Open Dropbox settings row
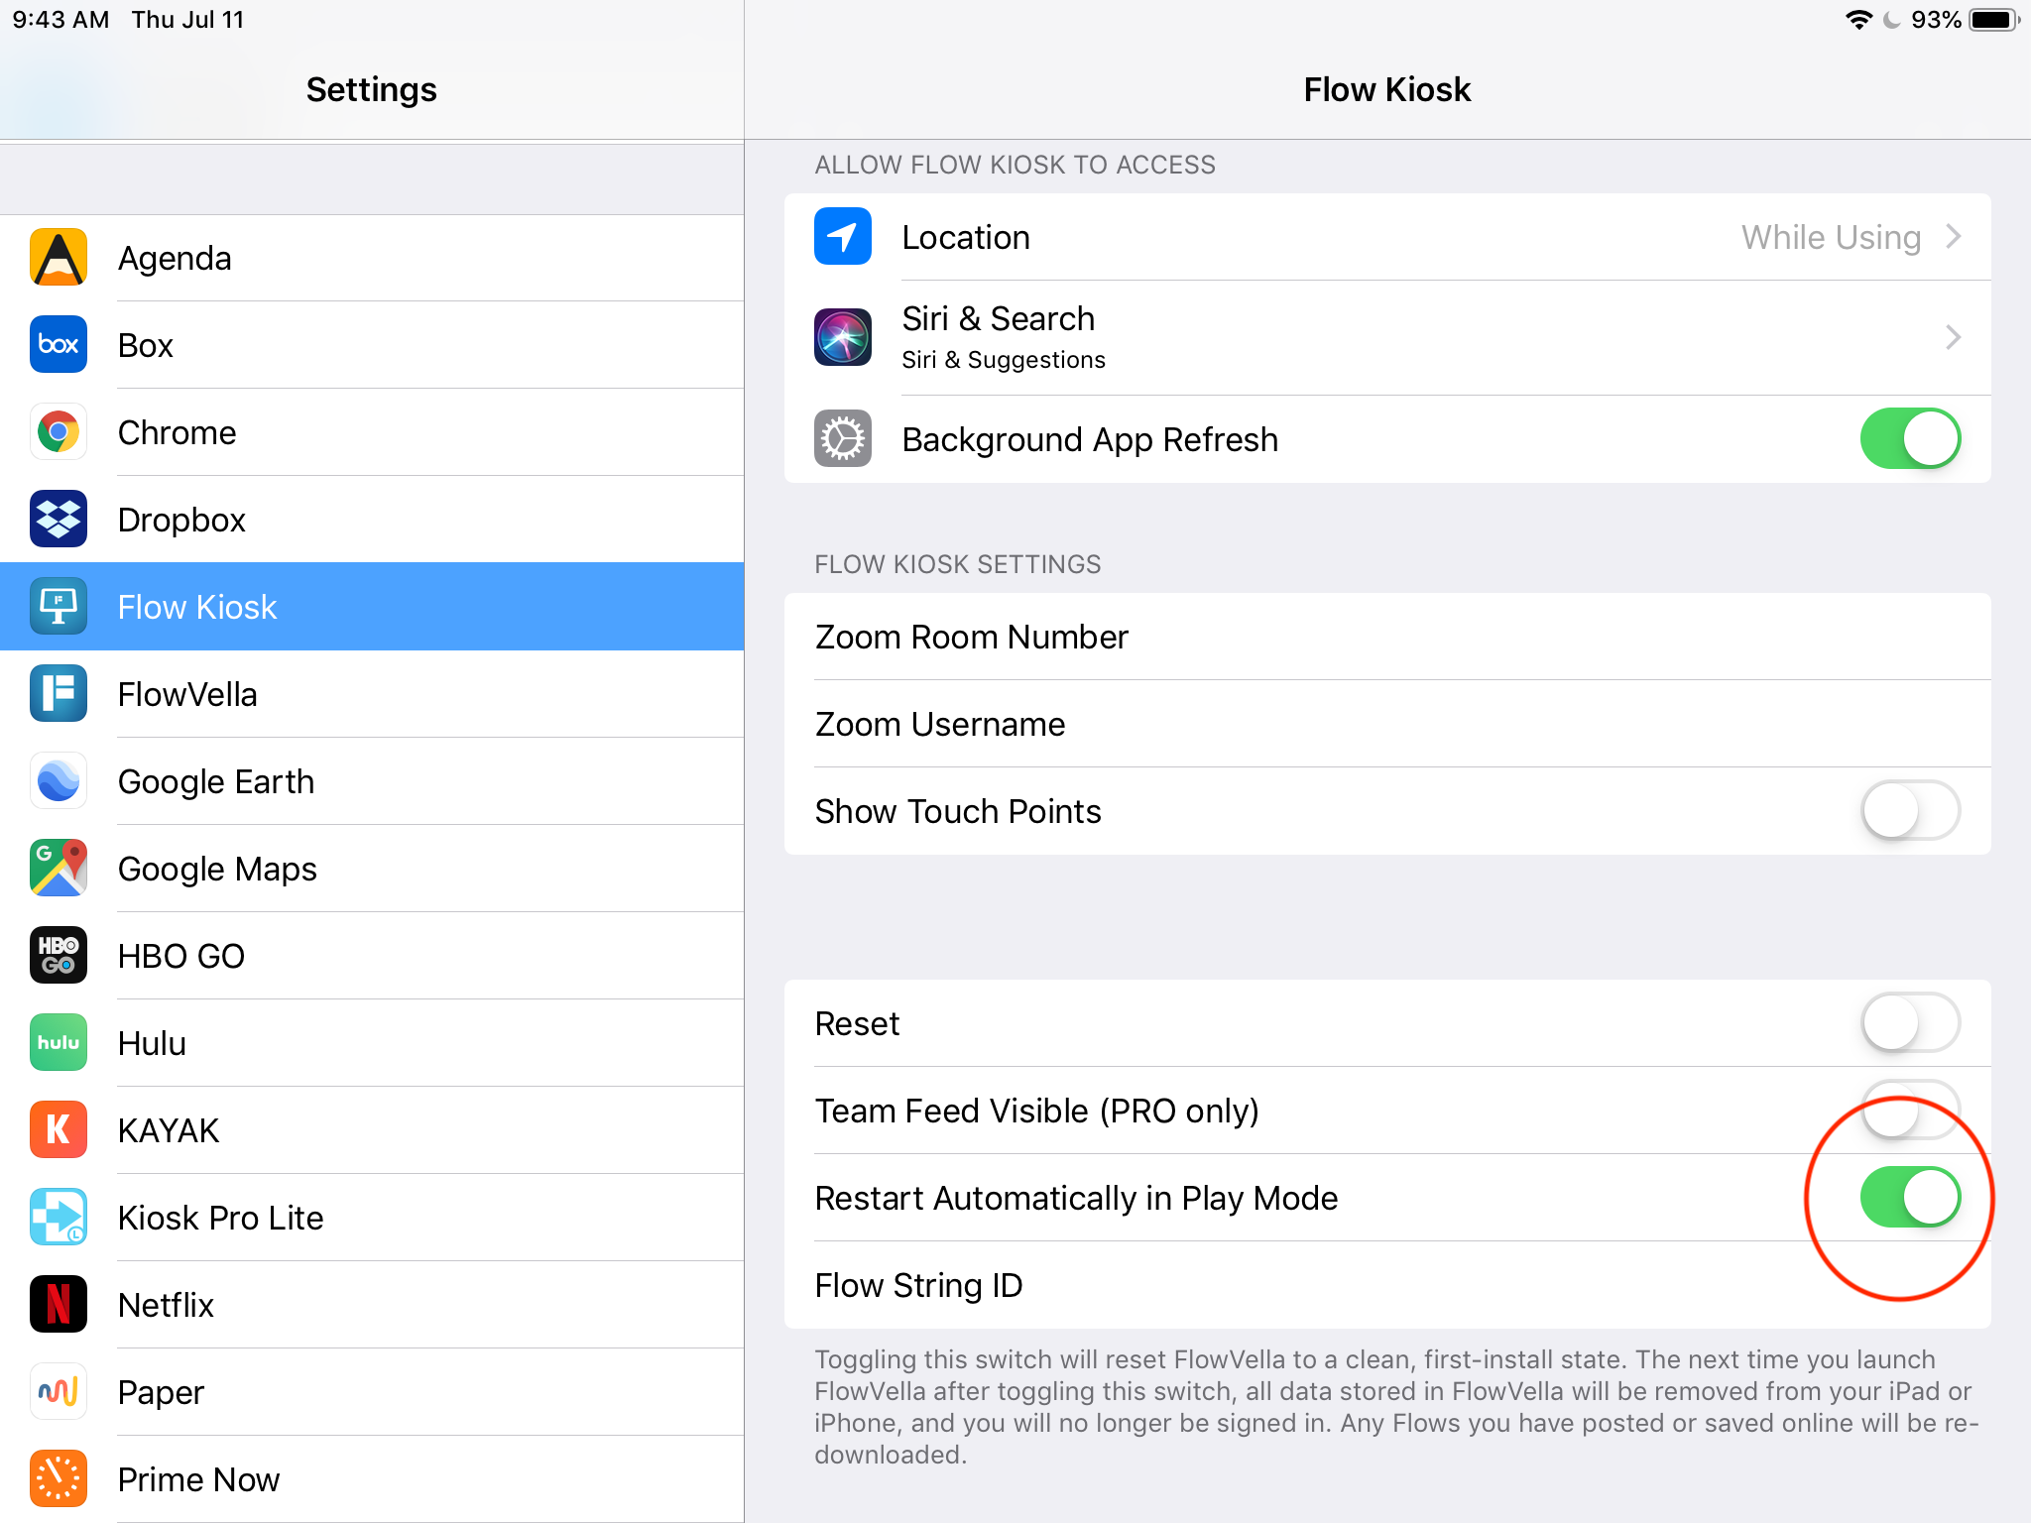This screenshot has width=2031, height=1523. [372, 520]
